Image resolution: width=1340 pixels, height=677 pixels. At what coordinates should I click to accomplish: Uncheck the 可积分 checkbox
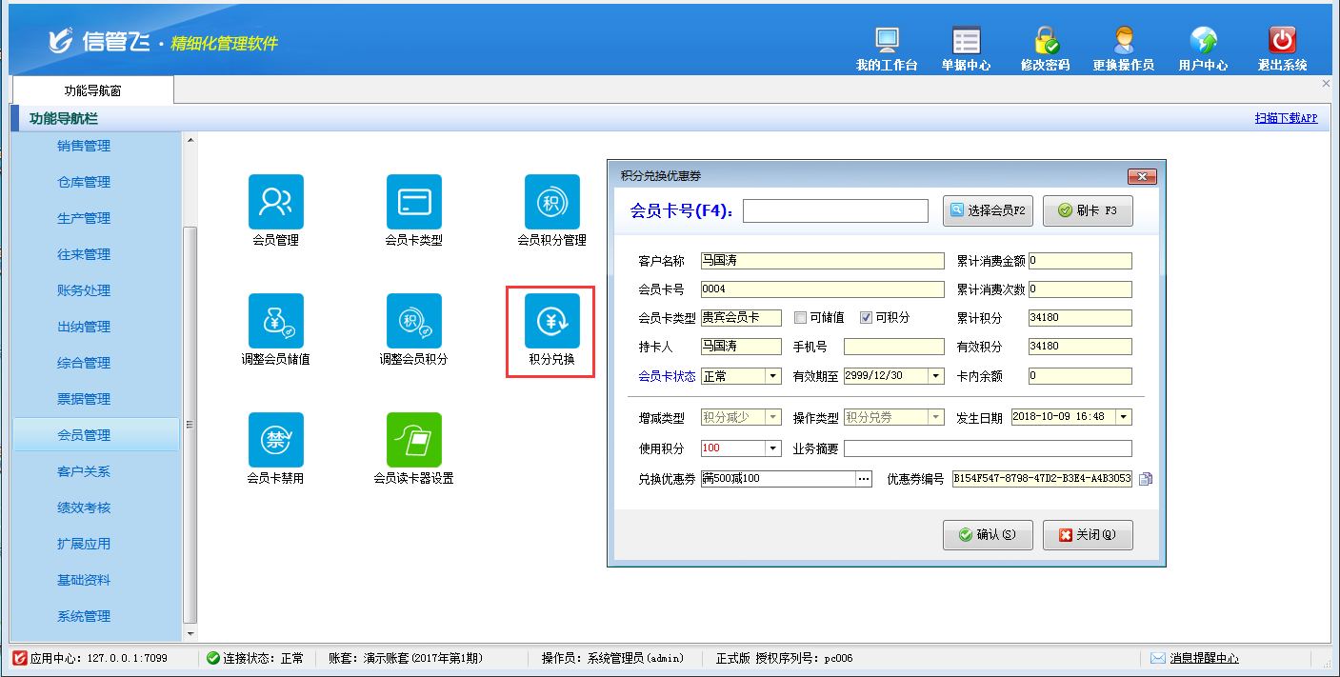(867, 318)
